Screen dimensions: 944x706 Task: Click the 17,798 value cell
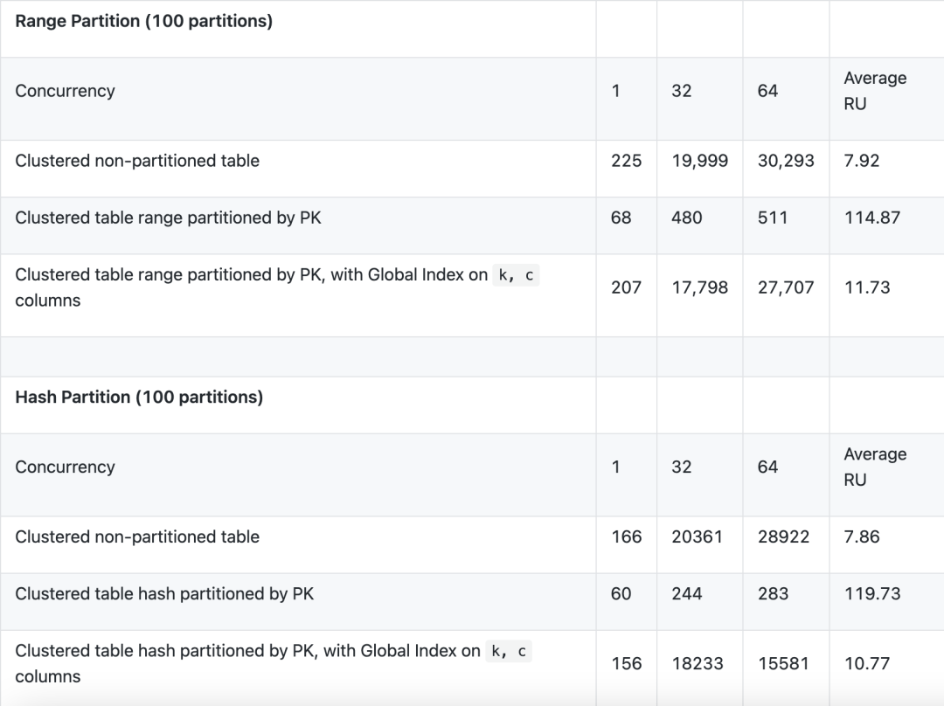click(x=699, y=287)
